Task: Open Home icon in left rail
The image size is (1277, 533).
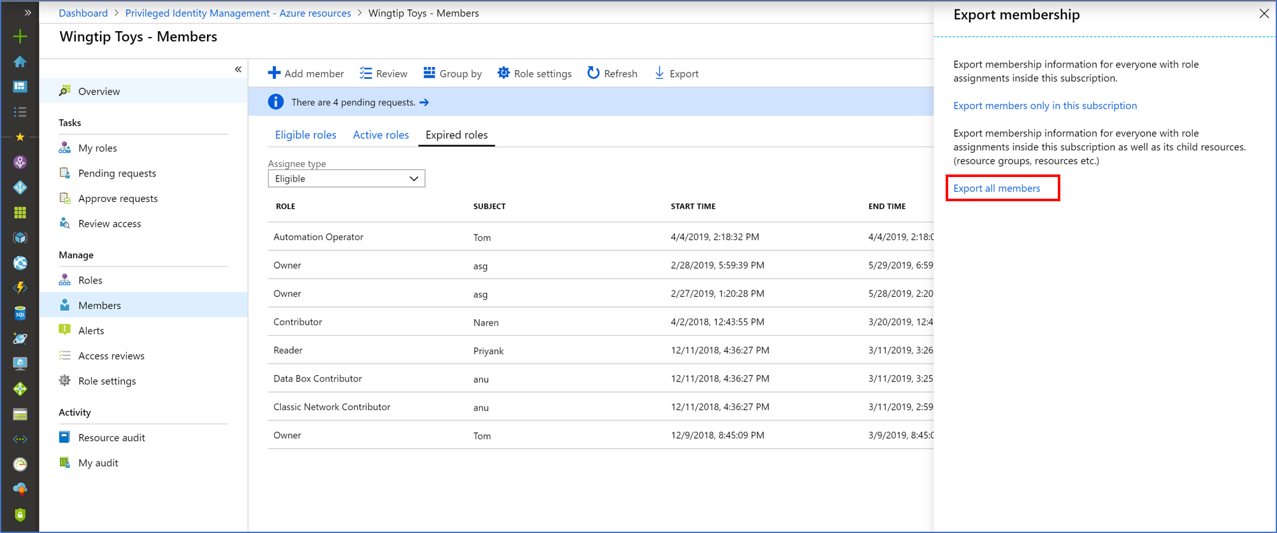Action: 20,62
